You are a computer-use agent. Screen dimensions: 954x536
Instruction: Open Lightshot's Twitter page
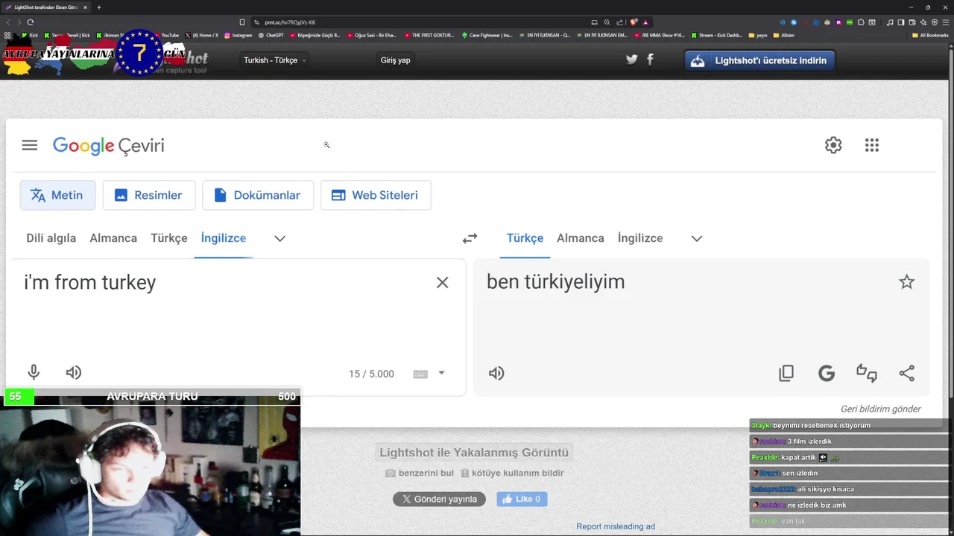(632, 60)
